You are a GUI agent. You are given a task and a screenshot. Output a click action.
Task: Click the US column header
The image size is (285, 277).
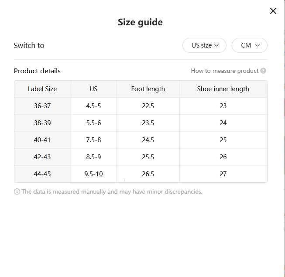[93, 89]
